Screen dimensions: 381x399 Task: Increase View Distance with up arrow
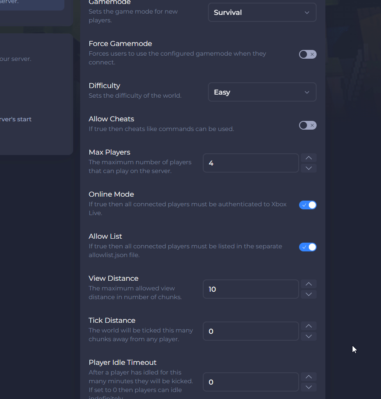[309, 284]
